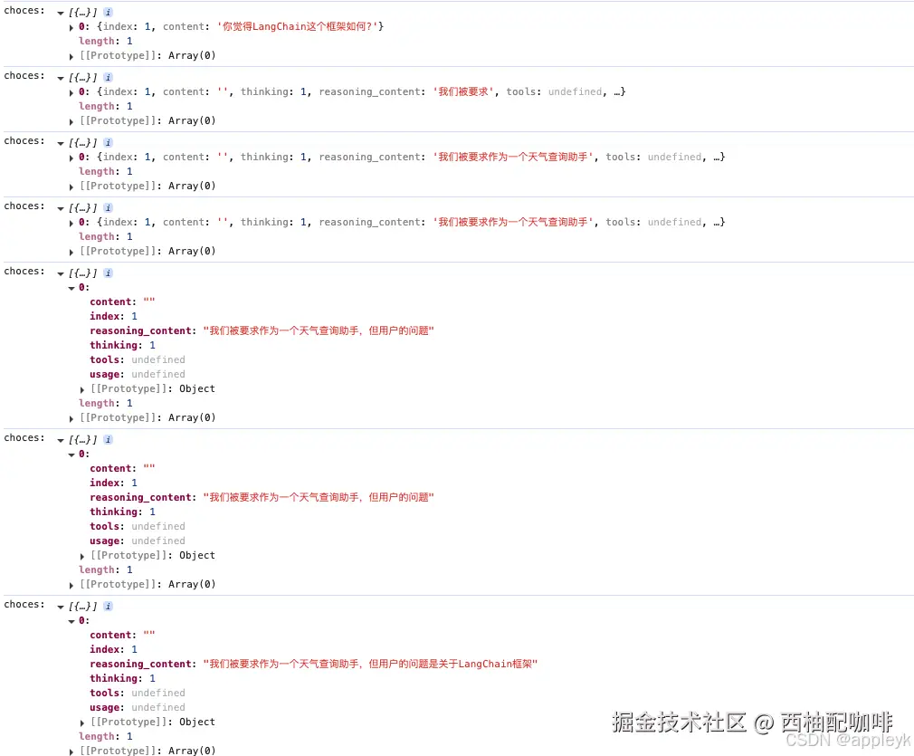Select the tools: undefined property
The height and width of the screenshot is (756, 914).
[127, 359]
